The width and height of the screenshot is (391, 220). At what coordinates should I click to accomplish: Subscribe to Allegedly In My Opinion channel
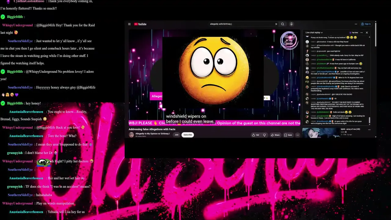pyautogui.click(x=188, y=135)
